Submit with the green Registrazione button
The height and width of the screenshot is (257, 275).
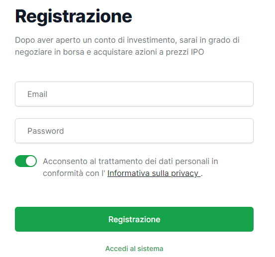click(134, 219)
